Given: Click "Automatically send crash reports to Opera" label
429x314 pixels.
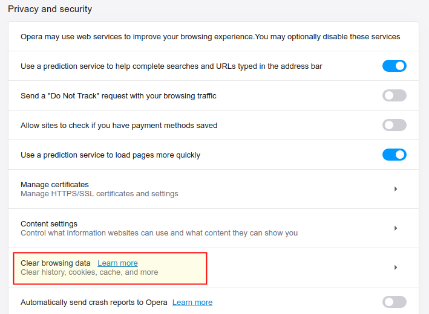Looking at the screenshot, I should (94, 303).
